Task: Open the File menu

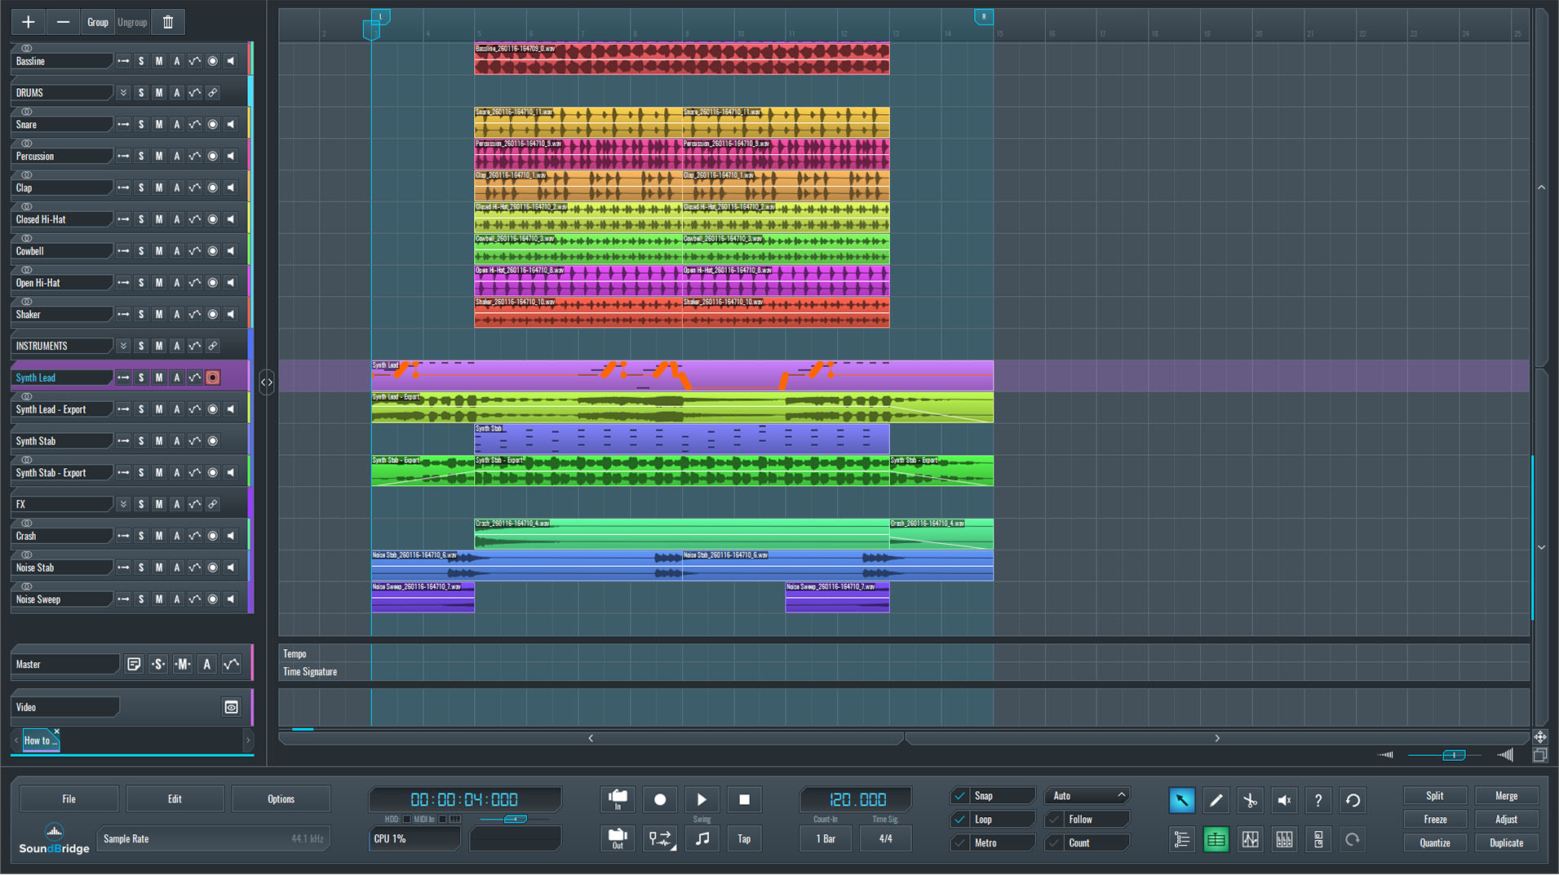Action: coord(69,799)
